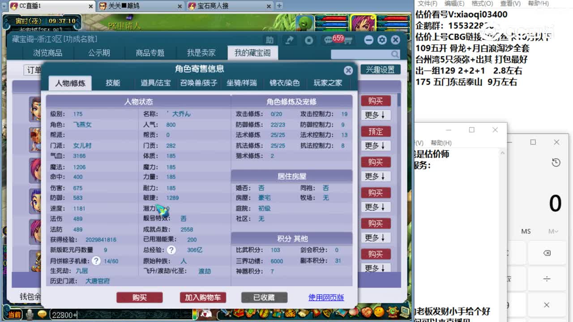This screenshot has height=322, width=573.
Task: Open the question mark next to 月饼粽子机缘
Action: click(97, 261)
